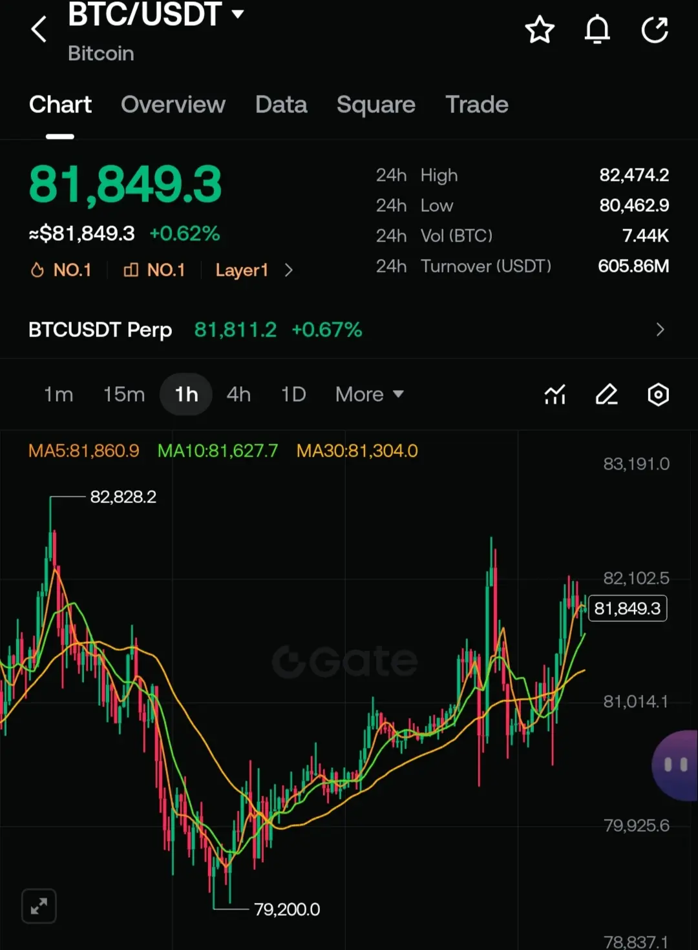698x950 pixels.
Task: Share the chart via share icon
Action: (x=655, y=30)
